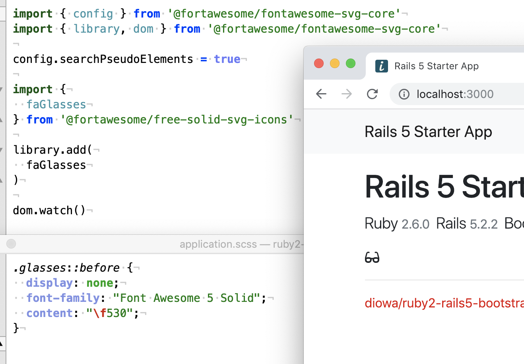
Task: Click faGlasses inside the import braces
Action: tap(56, 104)
